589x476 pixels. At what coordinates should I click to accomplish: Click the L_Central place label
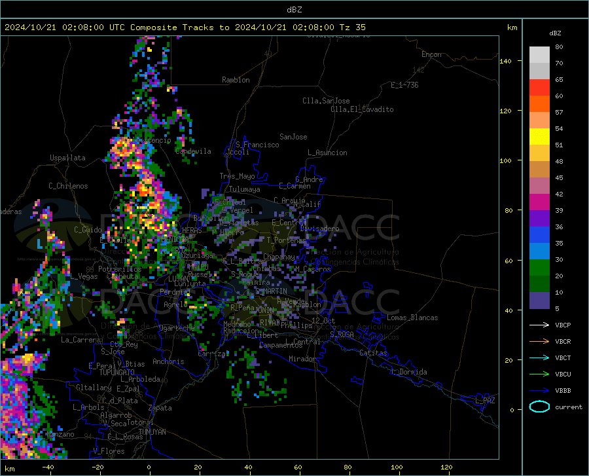(303, 341)
